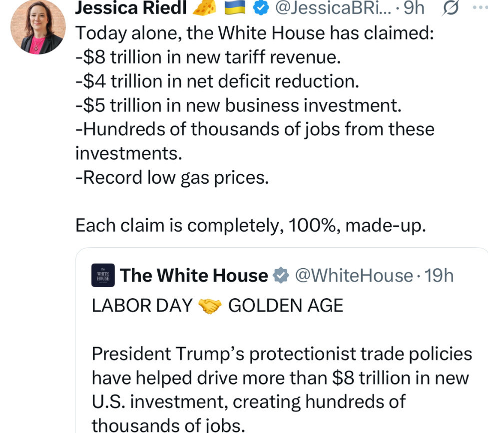Click the handshake emoji in quoted tweet
Image resolution: width=488 pixels, height=433 pixels.
[210, 306]
